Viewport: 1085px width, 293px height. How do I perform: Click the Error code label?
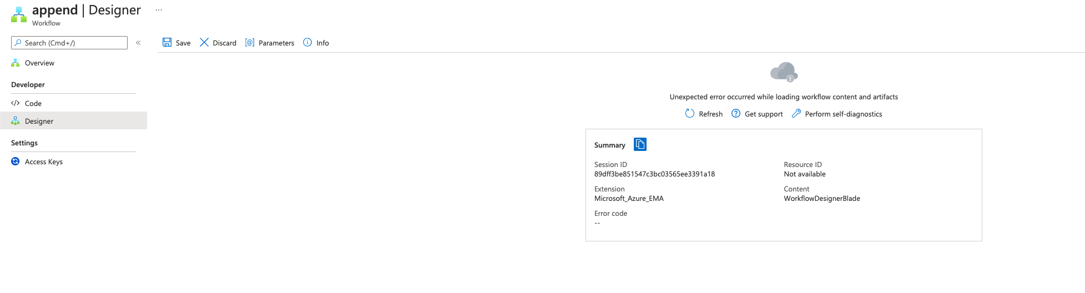pyautogui.click(x=610, y=213)
